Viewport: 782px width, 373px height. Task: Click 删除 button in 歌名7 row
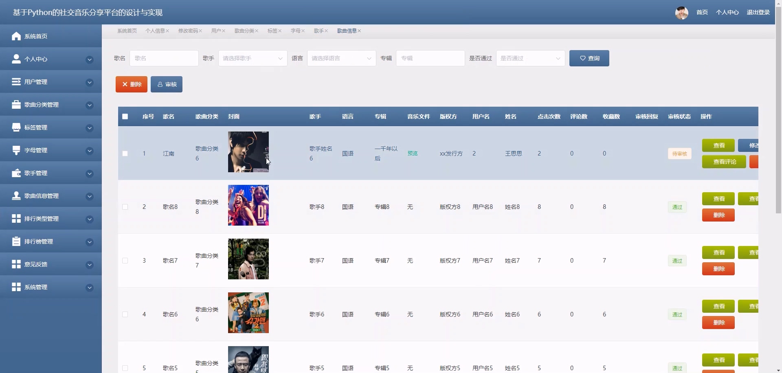coord(718,269)
